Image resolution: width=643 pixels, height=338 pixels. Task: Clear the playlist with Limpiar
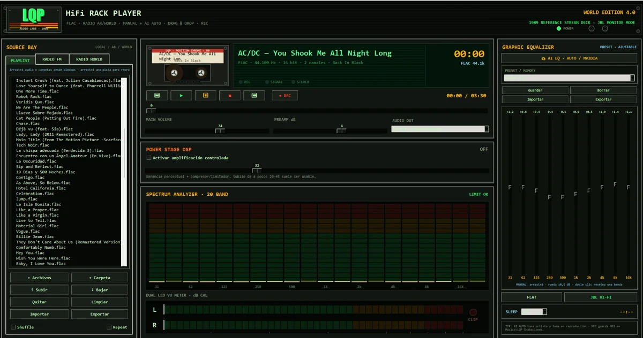tap(99, 302)
